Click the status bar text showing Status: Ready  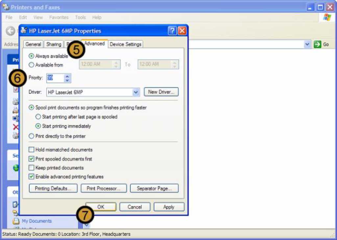point(66,234)
